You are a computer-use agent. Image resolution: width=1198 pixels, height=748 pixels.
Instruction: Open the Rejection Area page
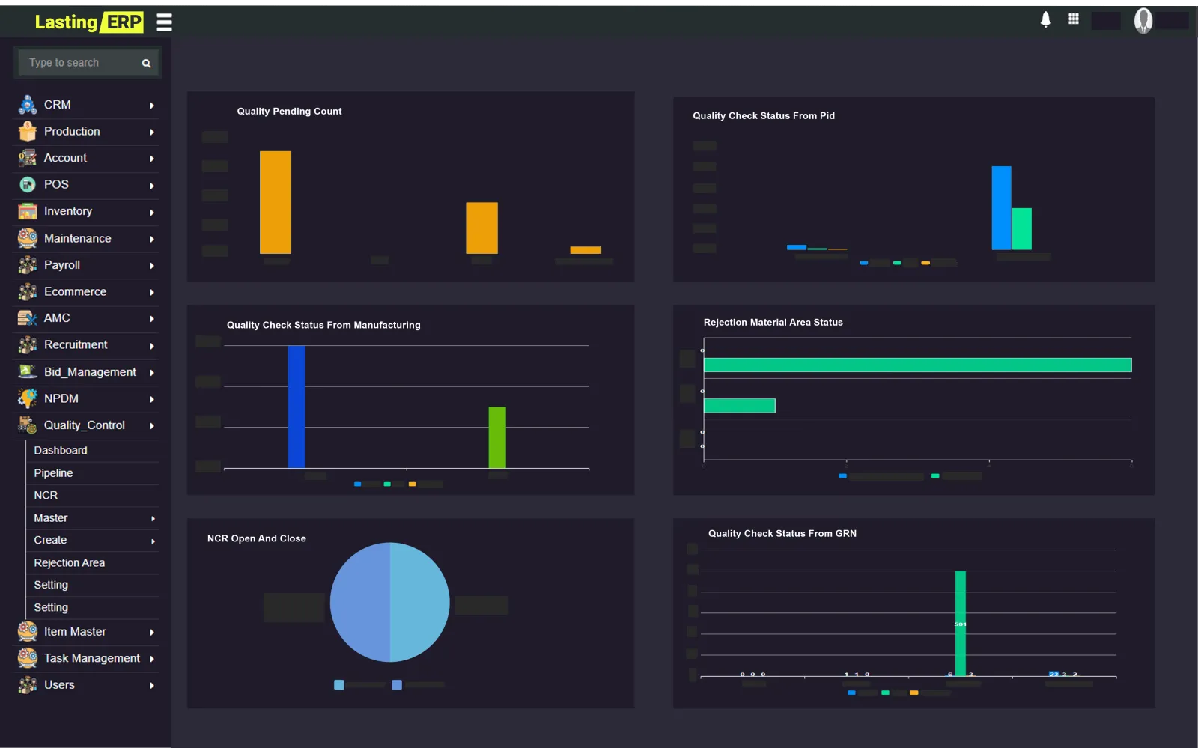(x=69, y=563)
